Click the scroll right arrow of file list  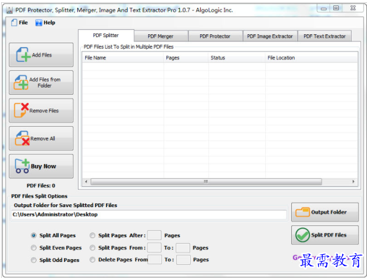(353, 182)
